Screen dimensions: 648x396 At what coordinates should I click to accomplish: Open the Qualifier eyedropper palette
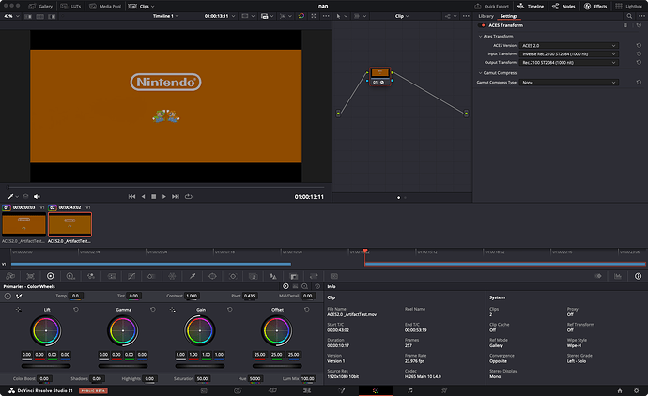point(193,276)
